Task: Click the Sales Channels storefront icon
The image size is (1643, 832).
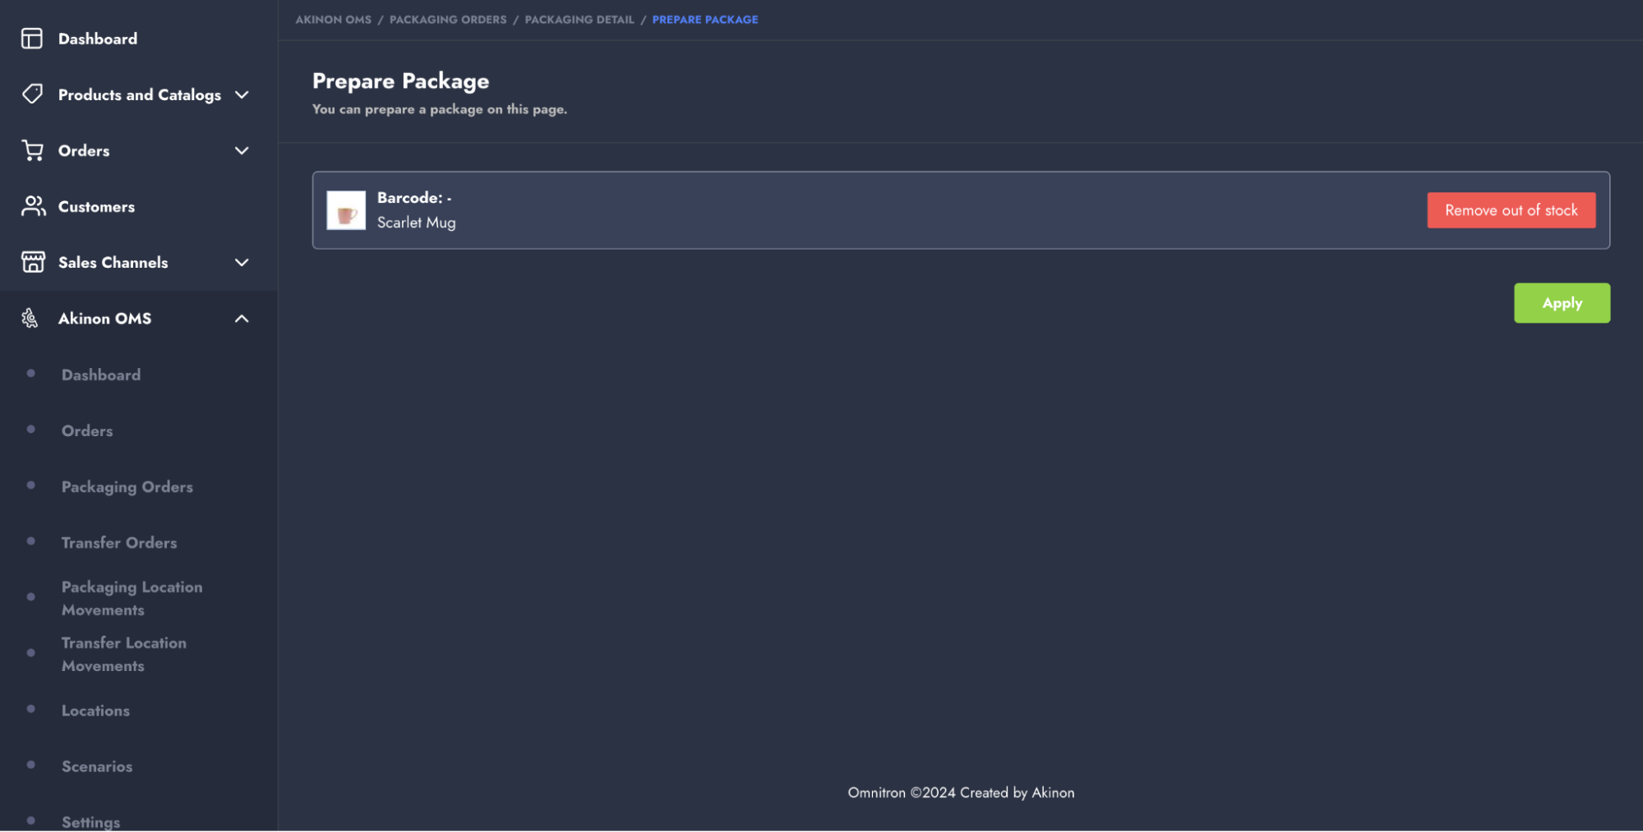Action: point(33,262)
